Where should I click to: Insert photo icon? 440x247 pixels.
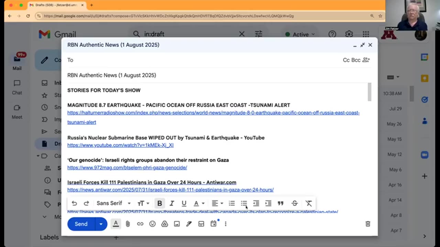pos(177,224)
